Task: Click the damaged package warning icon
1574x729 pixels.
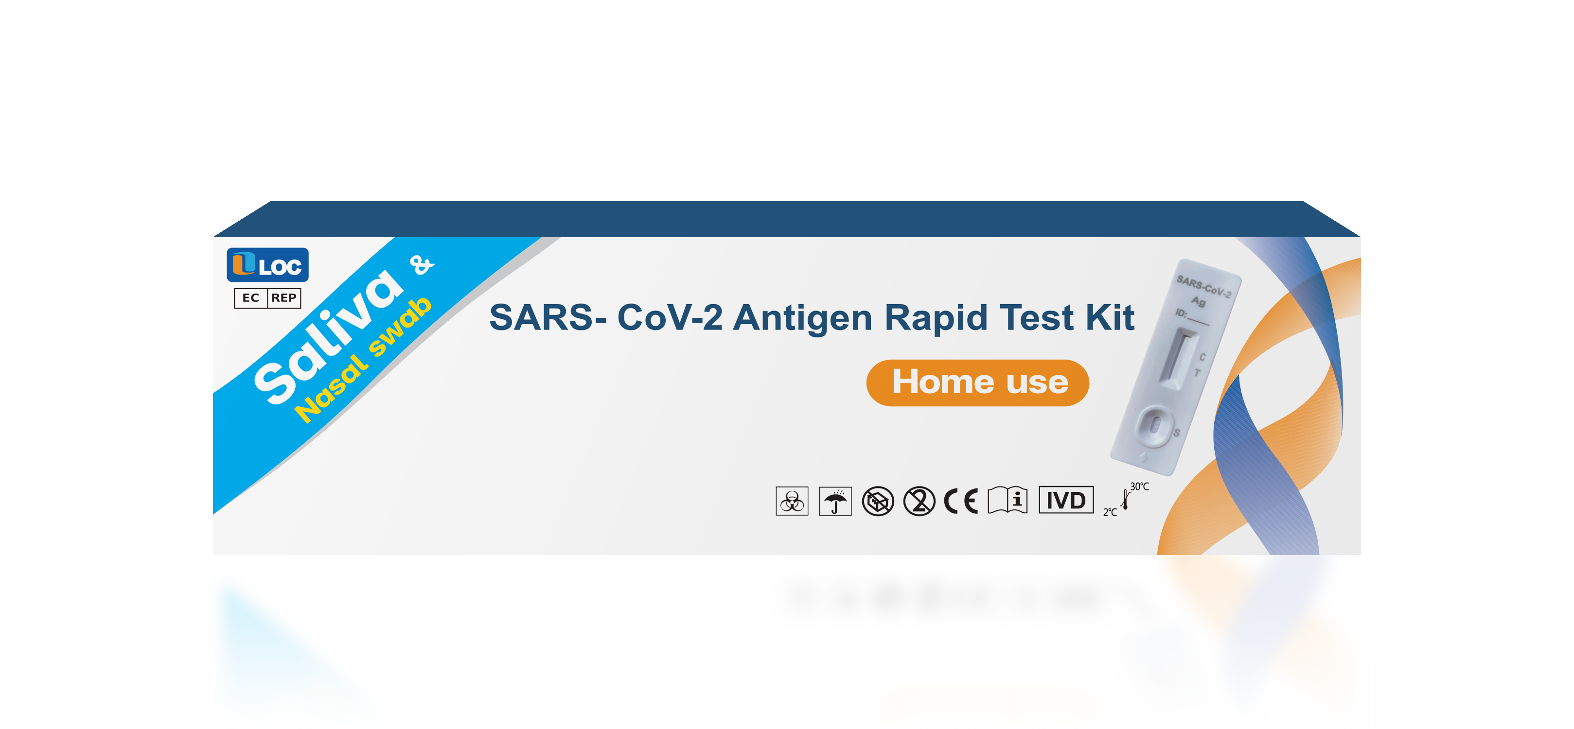Action: (878, 501)
